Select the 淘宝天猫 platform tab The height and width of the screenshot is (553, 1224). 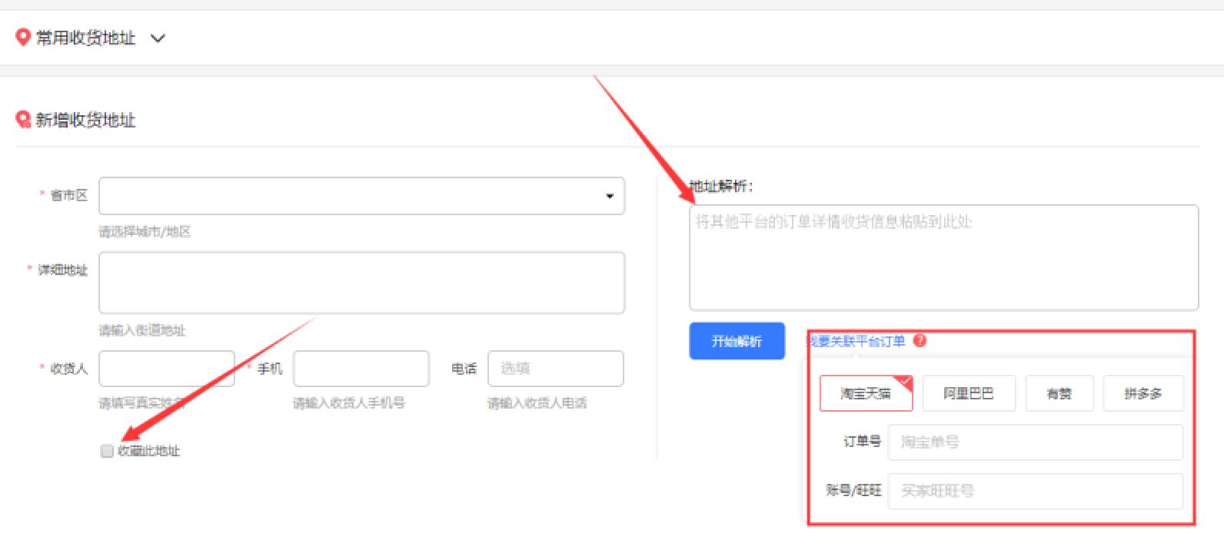[866, 393]
